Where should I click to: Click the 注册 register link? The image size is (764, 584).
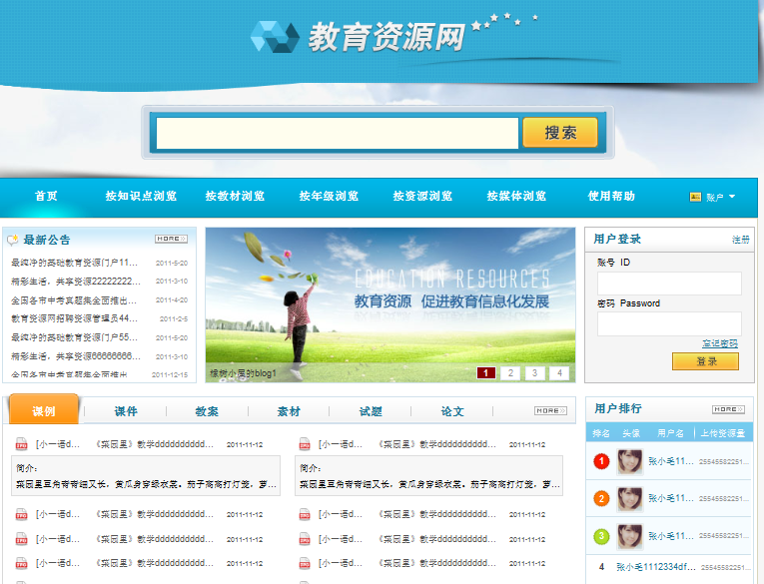[741, 240]
